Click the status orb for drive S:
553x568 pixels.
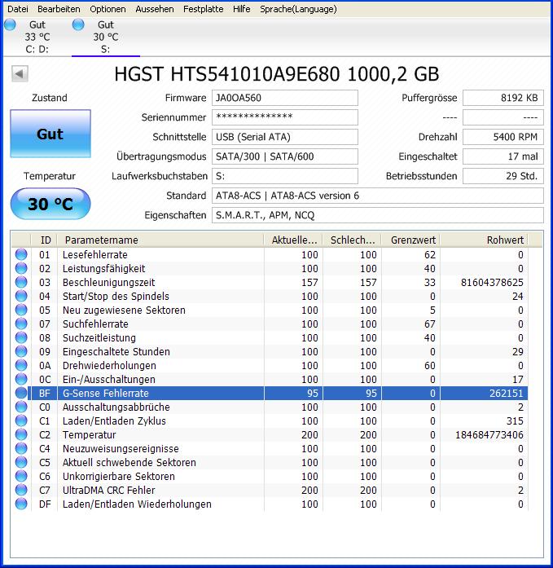tap(78, 24)
